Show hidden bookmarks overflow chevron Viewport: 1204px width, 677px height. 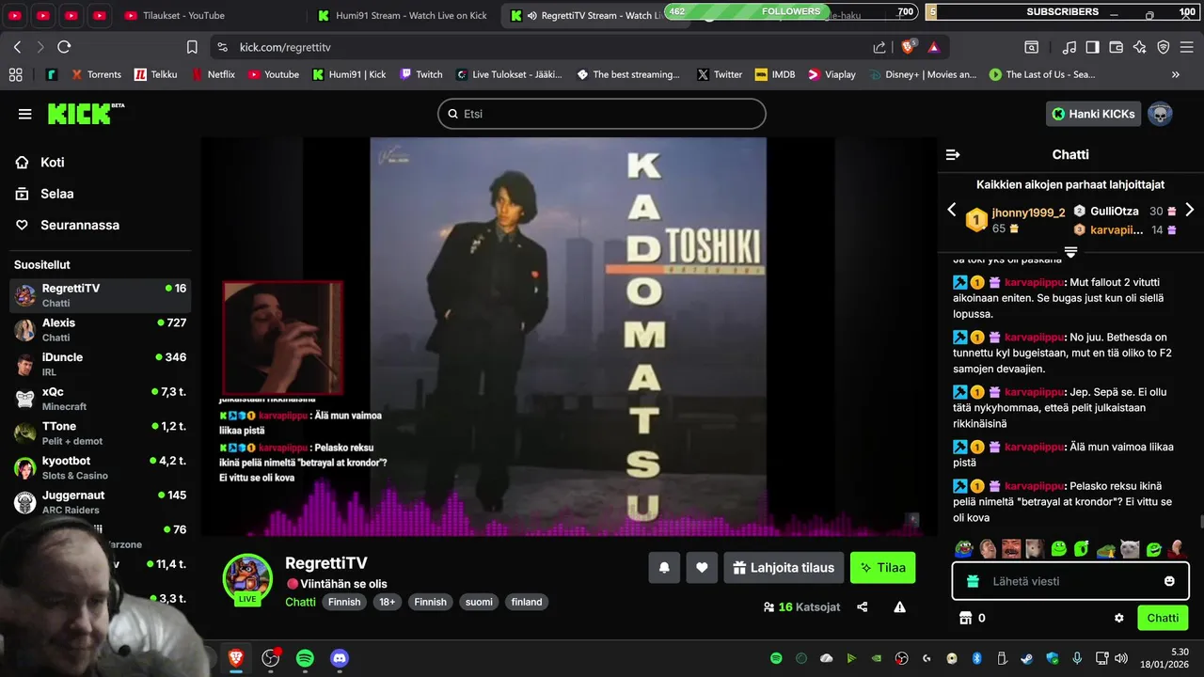1175,74
